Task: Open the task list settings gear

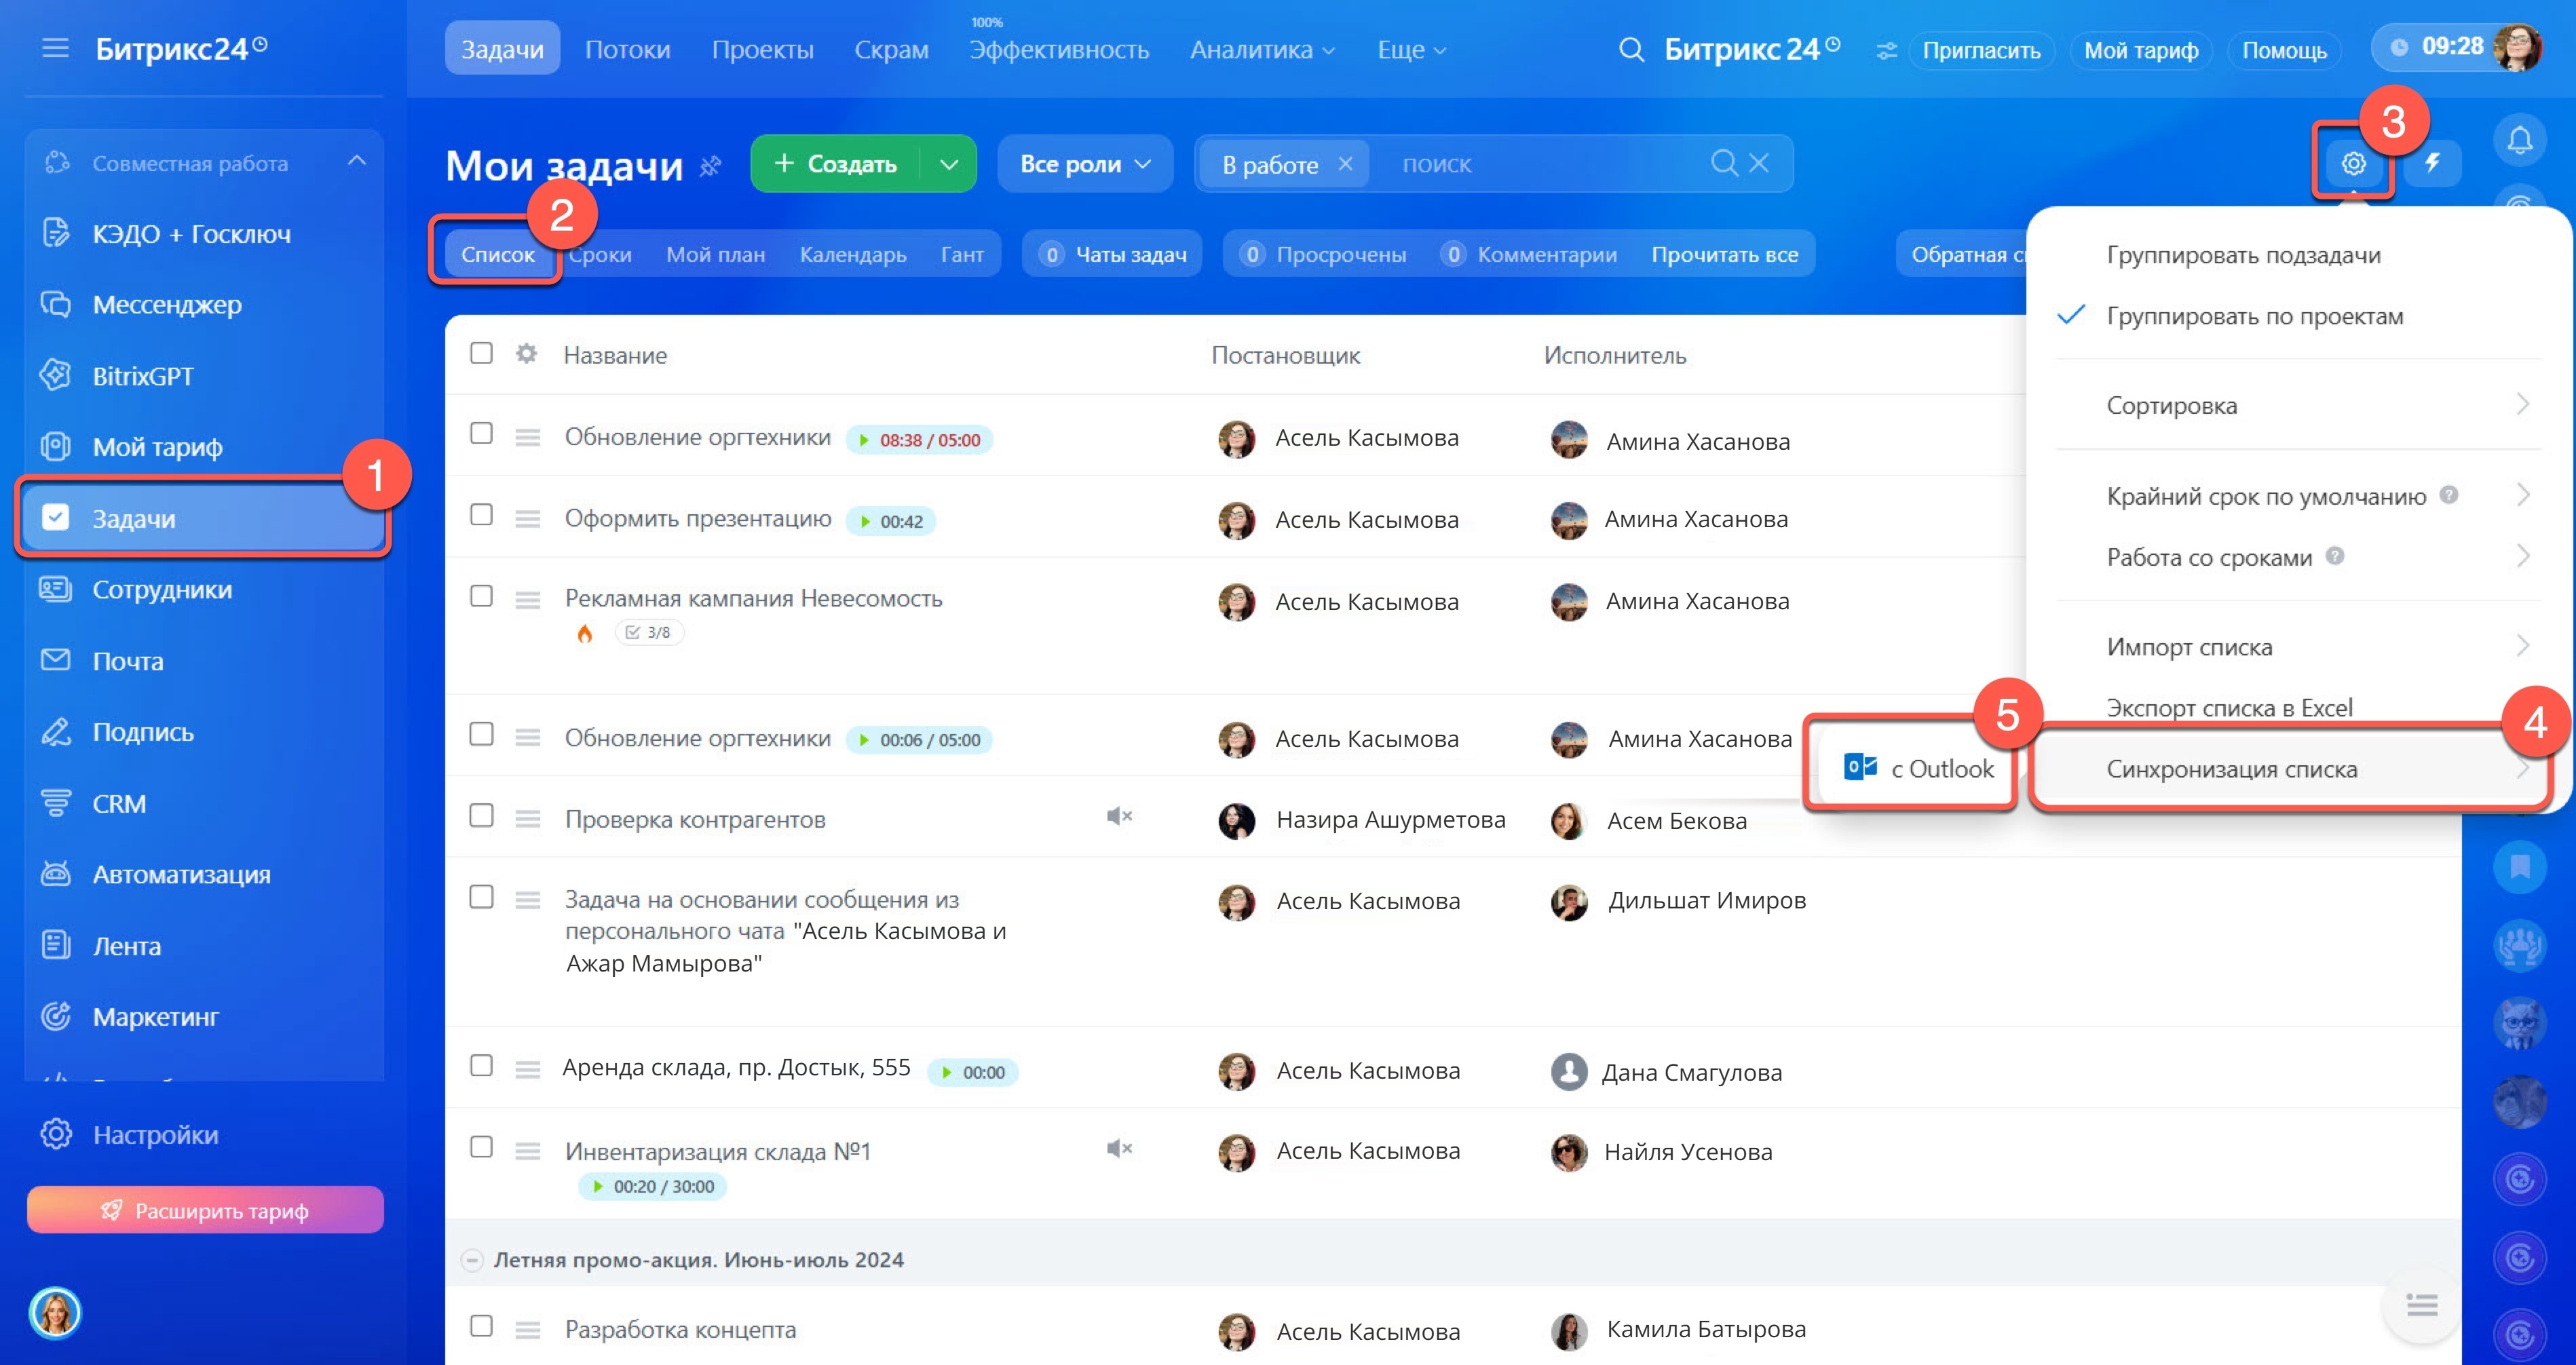Action: coord(2353,163)
